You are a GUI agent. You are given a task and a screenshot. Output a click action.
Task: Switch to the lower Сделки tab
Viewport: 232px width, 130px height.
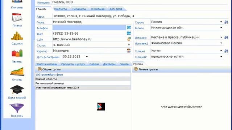click(x=94, y=64)
